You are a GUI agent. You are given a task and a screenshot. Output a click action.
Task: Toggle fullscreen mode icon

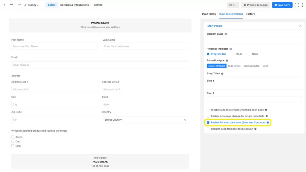pyautogui.click(x=297, y=5)
